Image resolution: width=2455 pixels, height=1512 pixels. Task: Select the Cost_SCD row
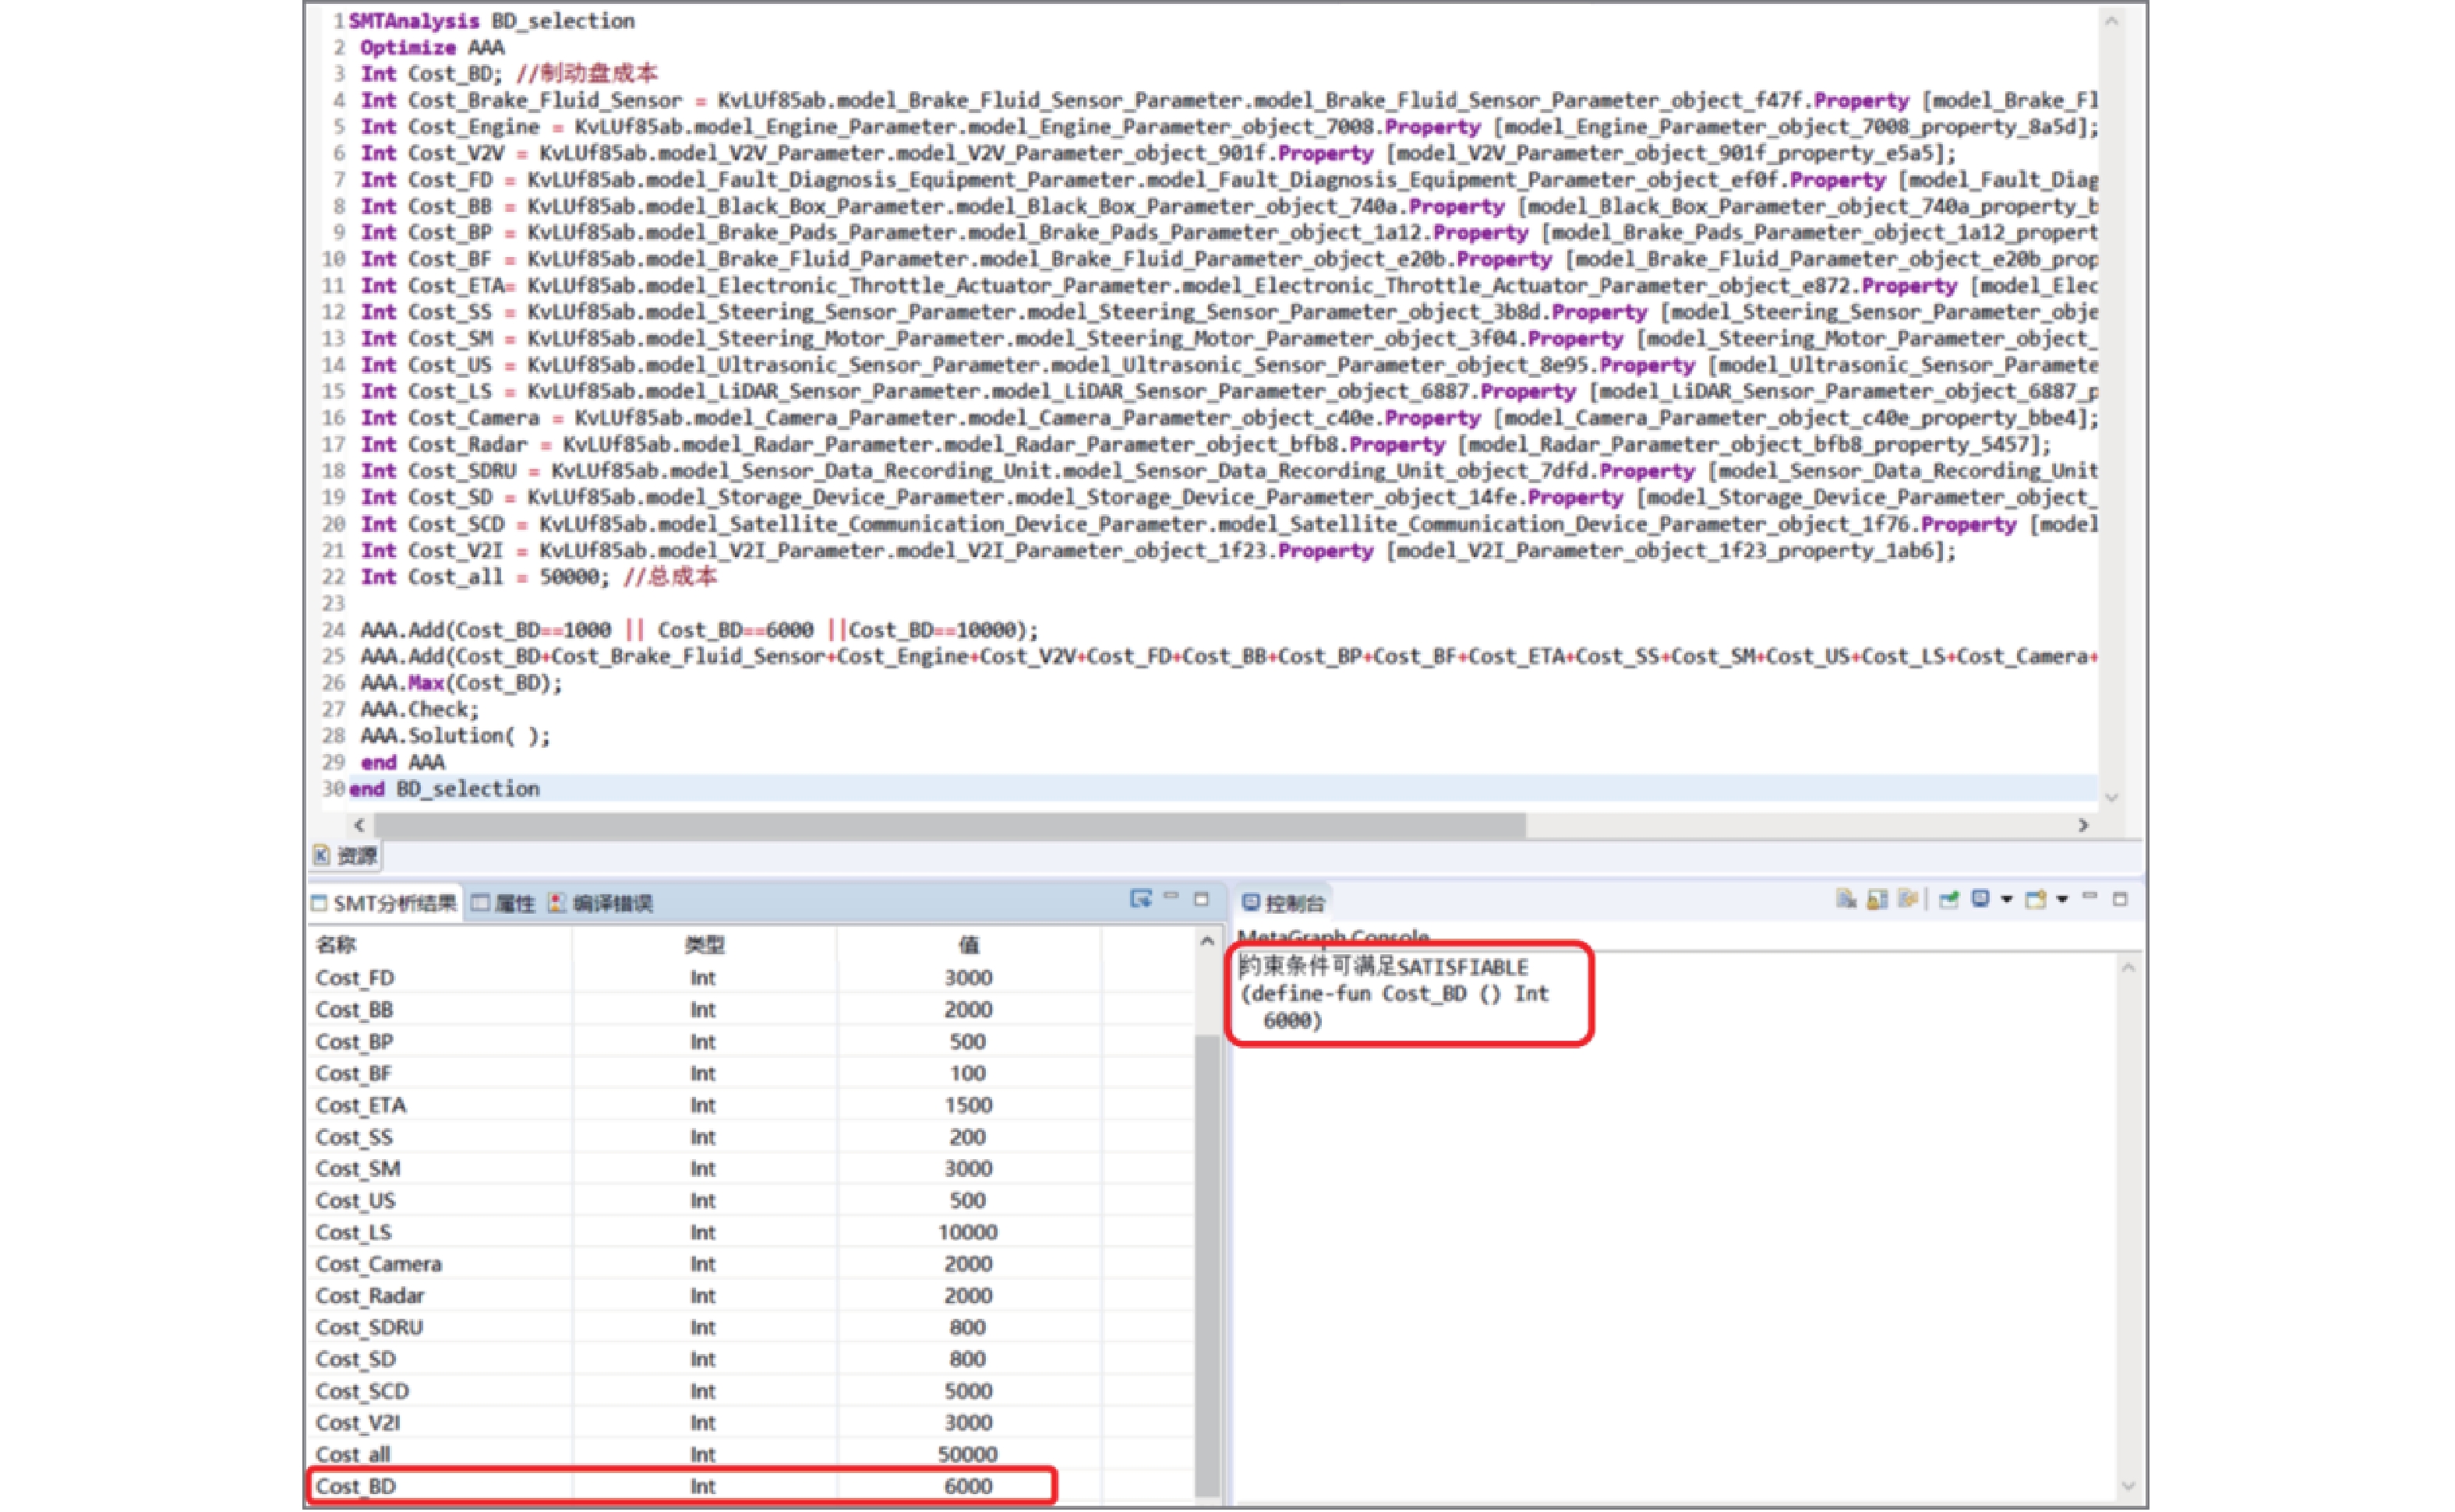(751, 1392)
